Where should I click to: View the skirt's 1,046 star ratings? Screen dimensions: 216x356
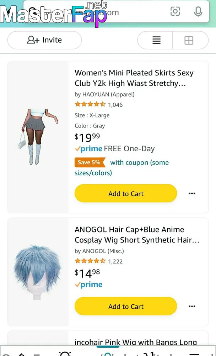(99, 104)
